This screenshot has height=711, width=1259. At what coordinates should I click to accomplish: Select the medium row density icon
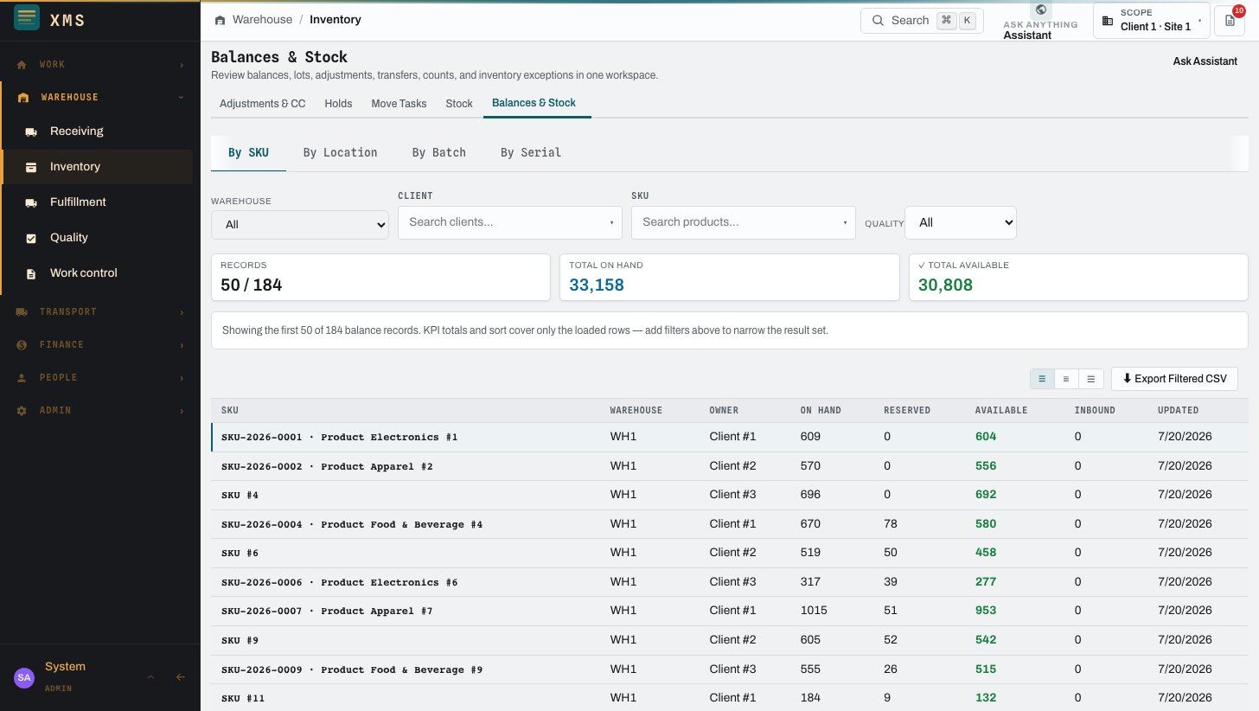click(1066, 379)
